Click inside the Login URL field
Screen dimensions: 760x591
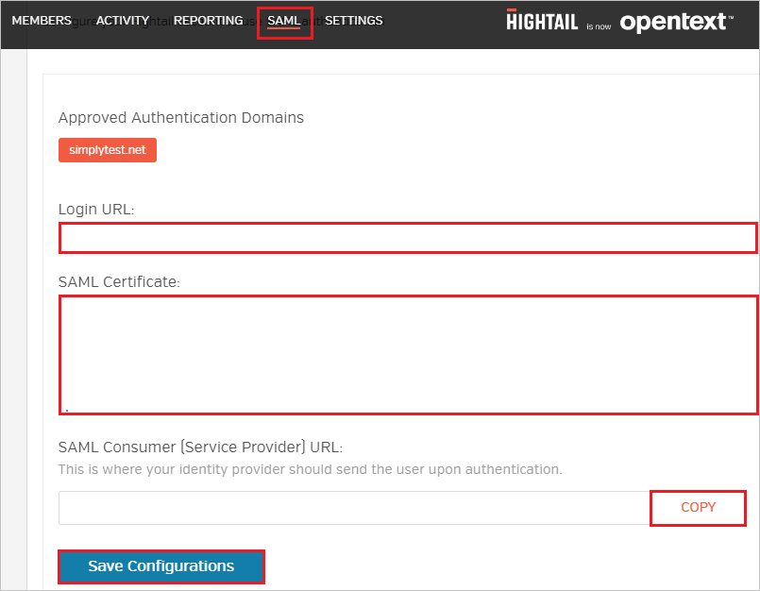[x=406, y=238]
